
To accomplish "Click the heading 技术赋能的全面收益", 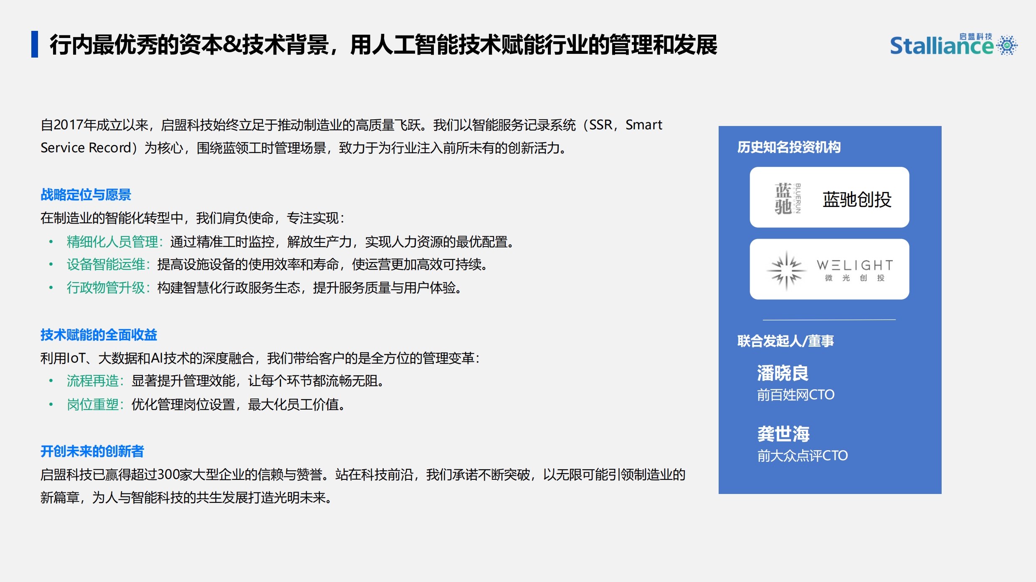I will coord(99,335).
